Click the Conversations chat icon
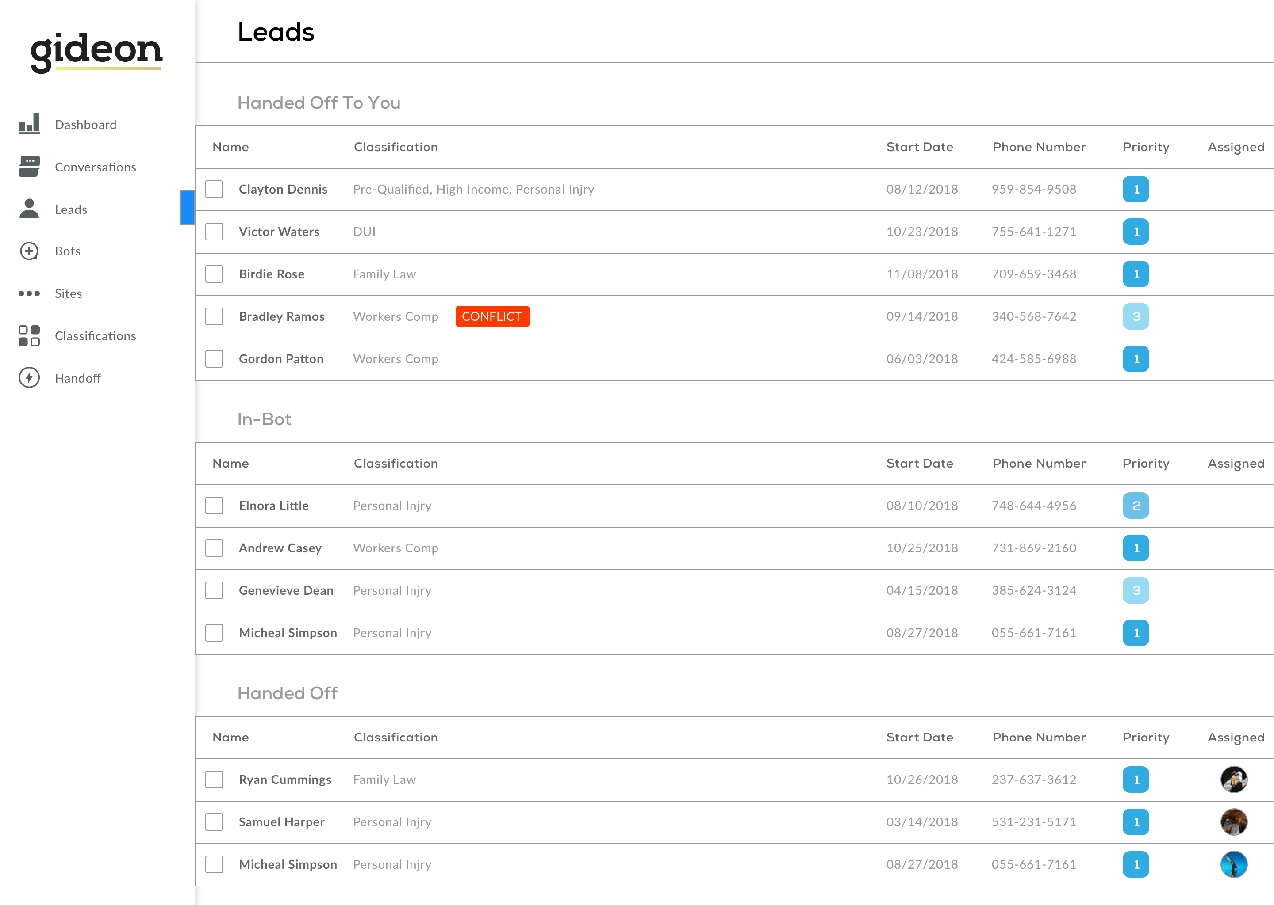Image resolution: width=1274 pixels, height=905 pixels. click(29, 166)
